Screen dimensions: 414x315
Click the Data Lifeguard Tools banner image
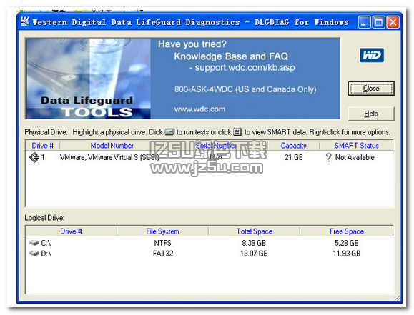tap(89, 79)
